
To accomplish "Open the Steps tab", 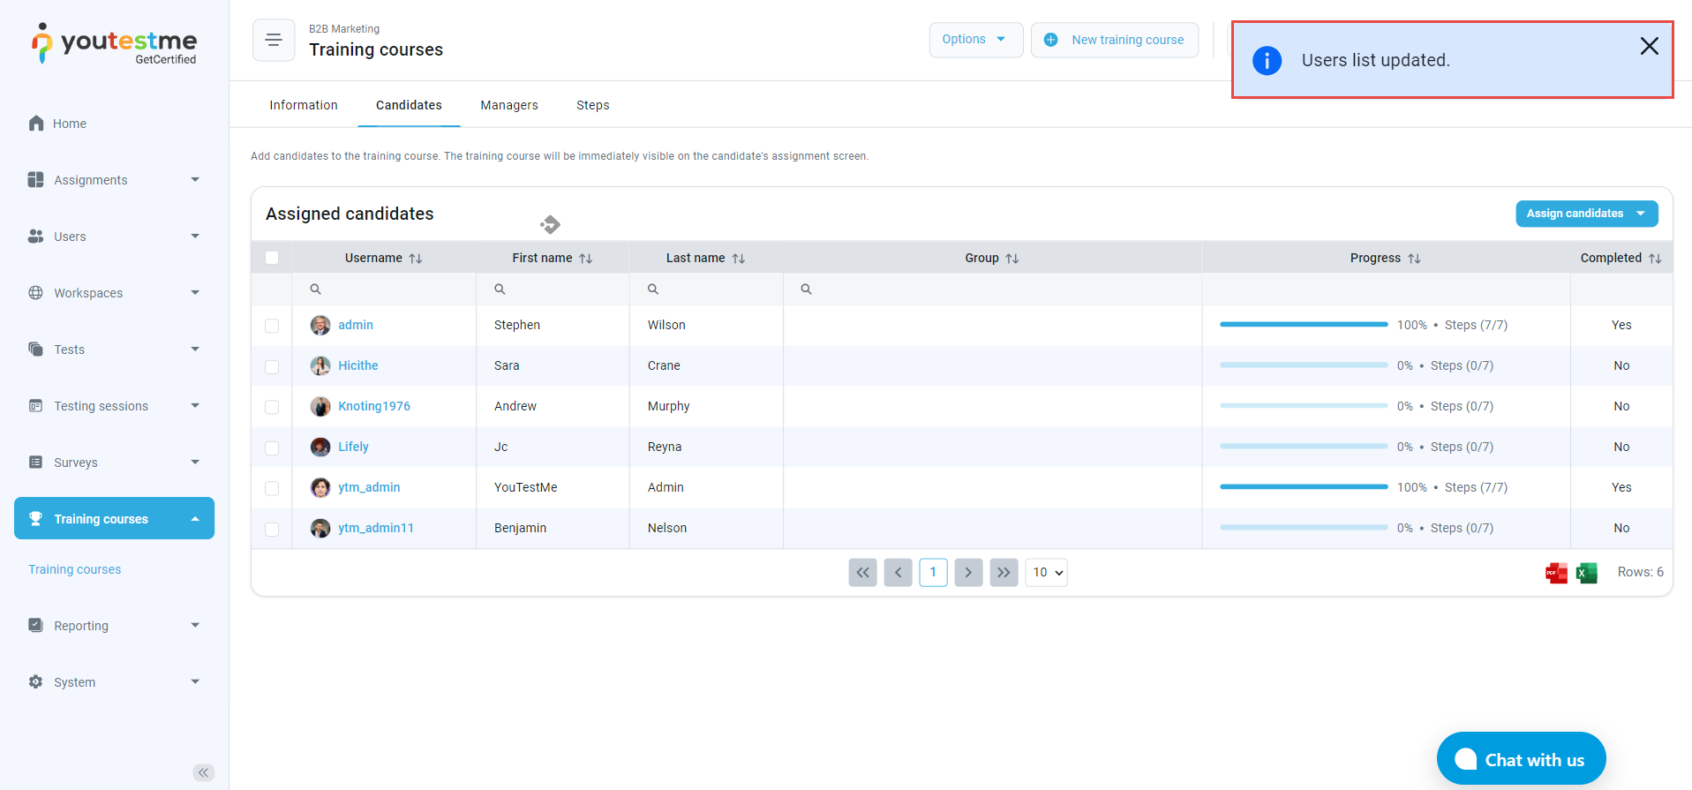I will coord(592,105).
